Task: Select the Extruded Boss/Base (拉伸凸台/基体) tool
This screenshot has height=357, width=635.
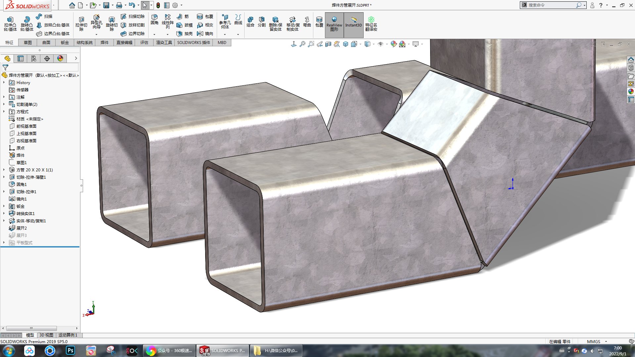Action: coord(10,23)
